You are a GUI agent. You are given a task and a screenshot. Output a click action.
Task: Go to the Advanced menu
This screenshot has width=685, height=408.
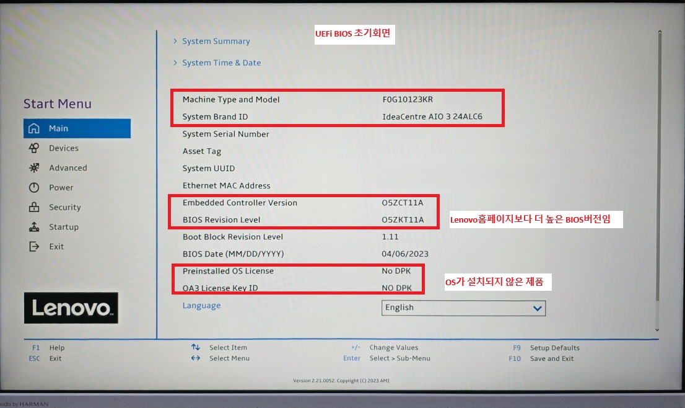68,168
